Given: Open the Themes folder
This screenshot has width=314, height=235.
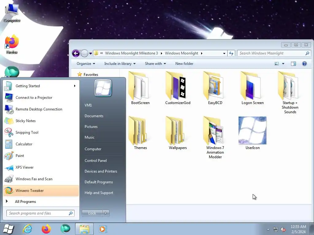Looking at the screenshot, I should point(140,133).
